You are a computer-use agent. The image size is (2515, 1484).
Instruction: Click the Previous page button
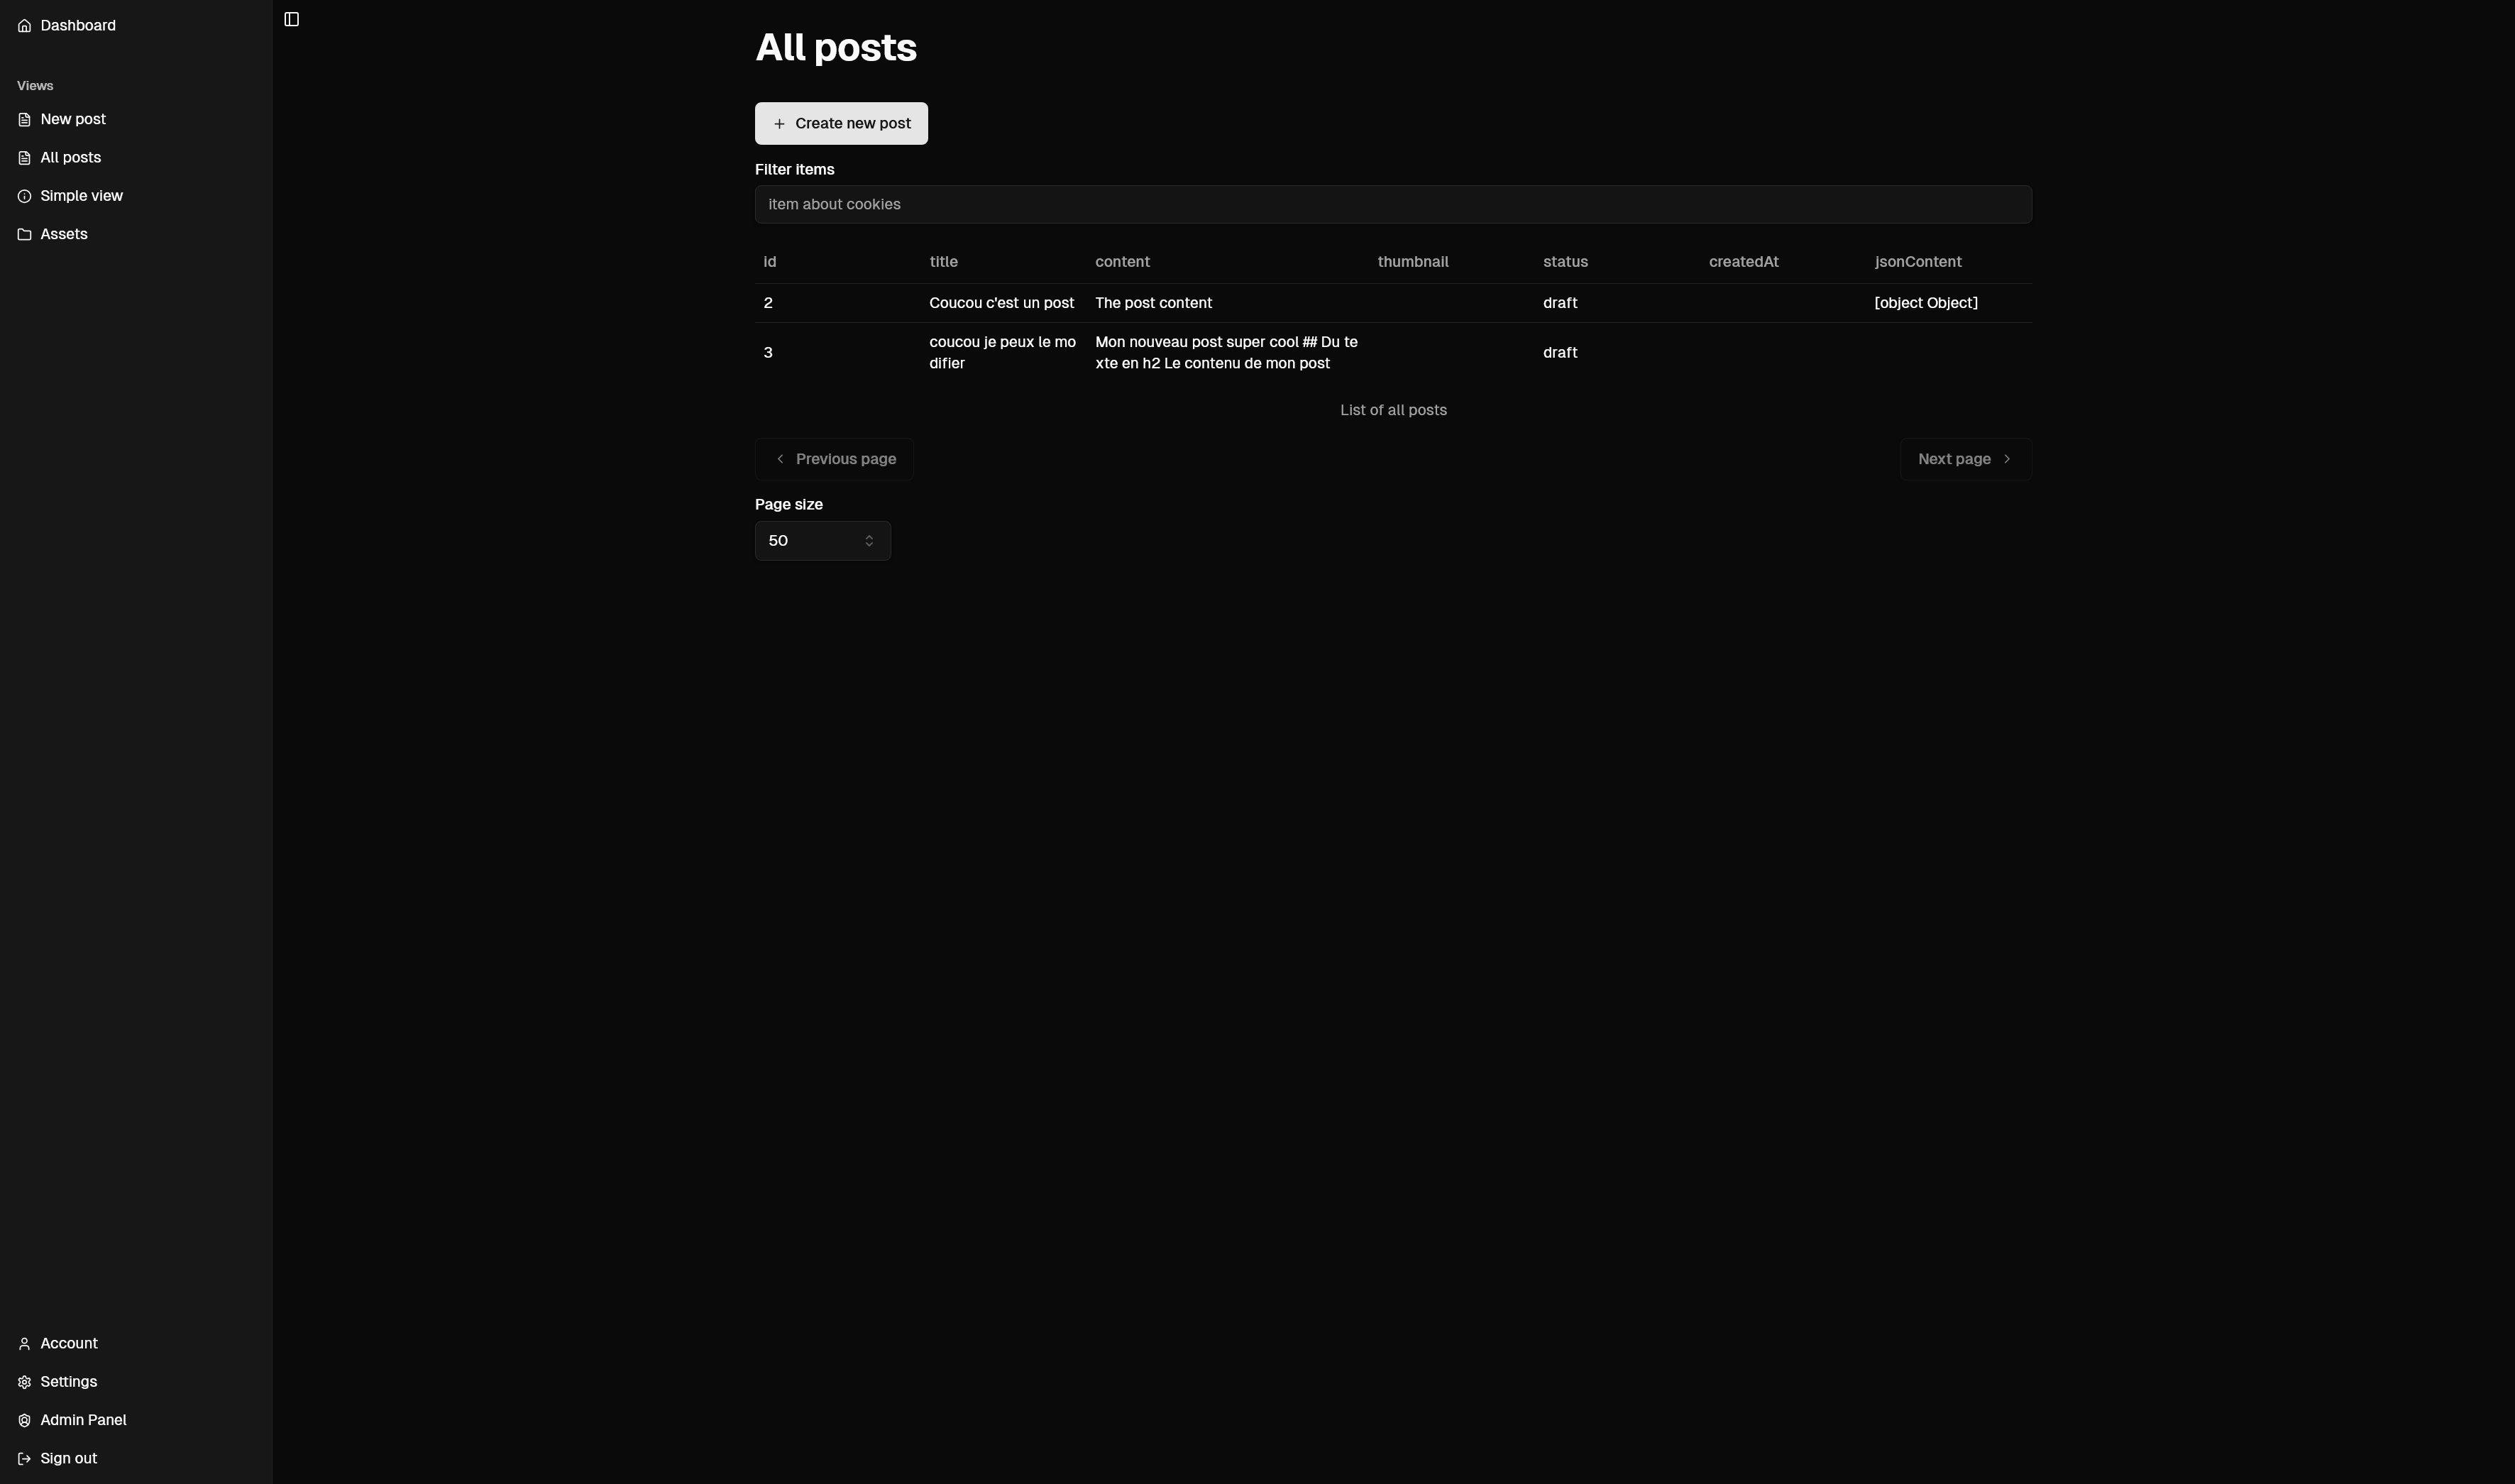[x=834, y=458]
